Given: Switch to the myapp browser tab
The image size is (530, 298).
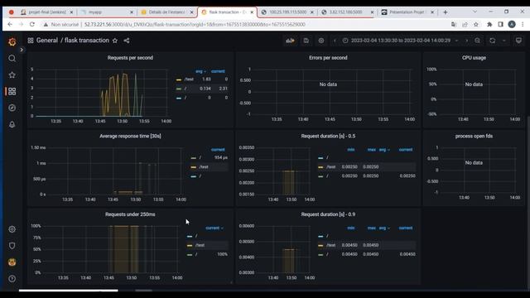Looking at the screenshot, I should (x=107, y=12).
